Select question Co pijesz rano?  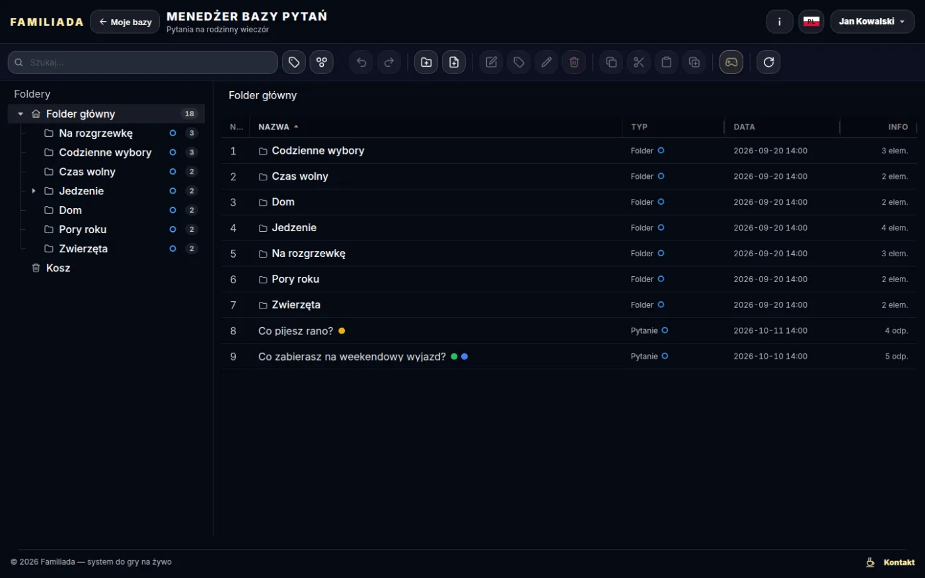tap(569, 330)
